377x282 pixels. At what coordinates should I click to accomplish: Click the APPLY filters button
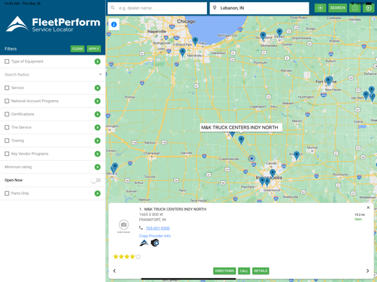(x=94, y=48)
